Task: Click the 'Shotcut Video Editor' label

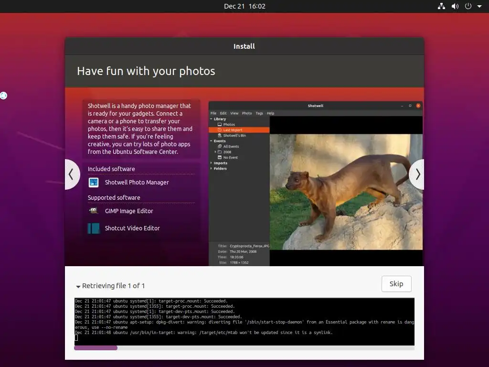Action: 132,228
